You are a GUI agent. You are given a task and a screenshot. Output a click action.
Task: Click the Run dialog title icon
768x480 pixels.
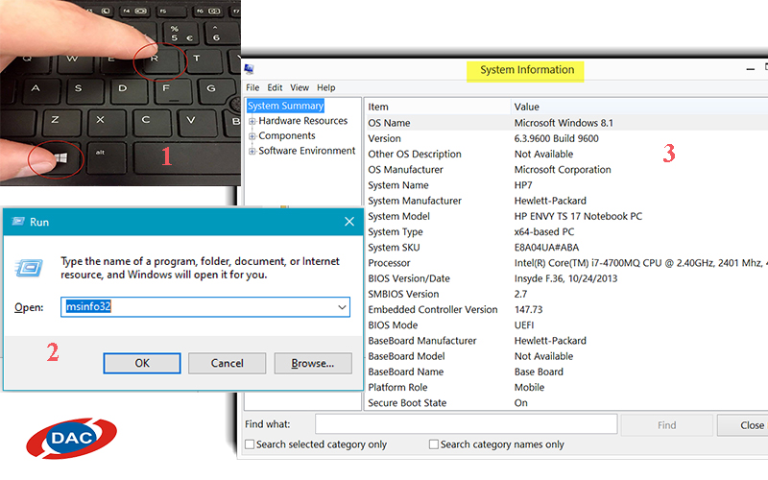[x=18, y=222]
